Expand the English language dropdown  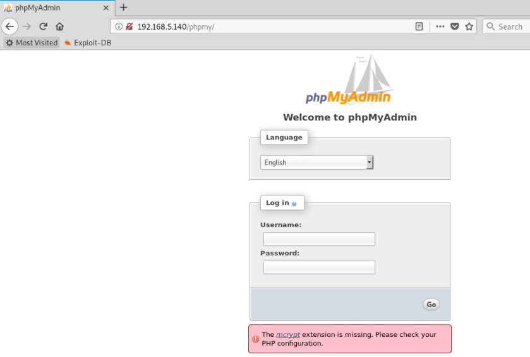[x=316, y=163]
